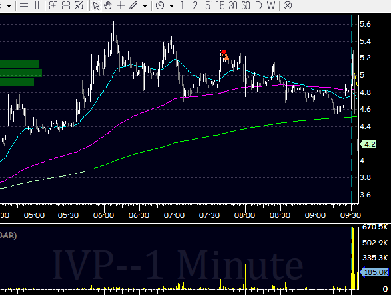
Task: Click the 4.2 current price tag
Action: (368, 144)
